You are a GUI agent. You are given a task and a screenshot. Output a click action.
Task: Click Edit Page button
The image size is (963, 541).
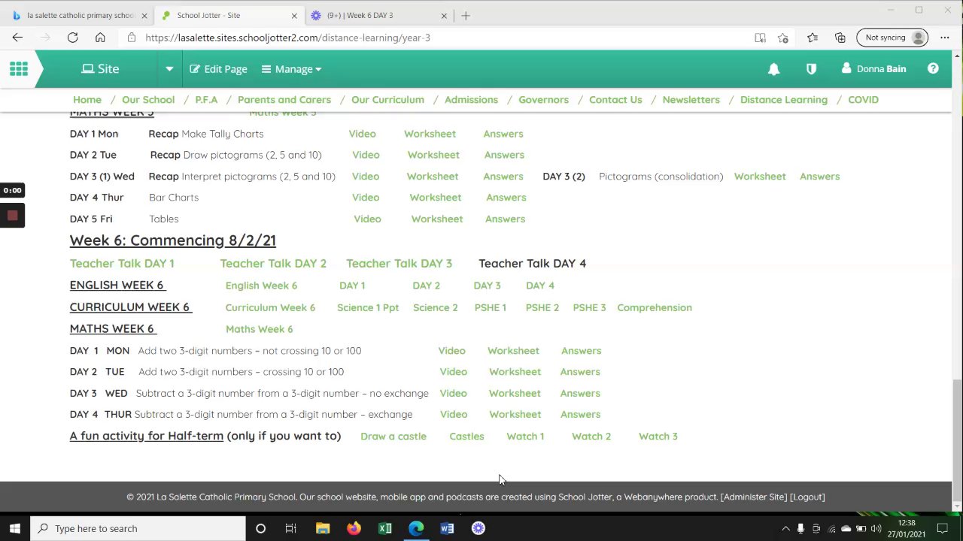pos(218,69)
